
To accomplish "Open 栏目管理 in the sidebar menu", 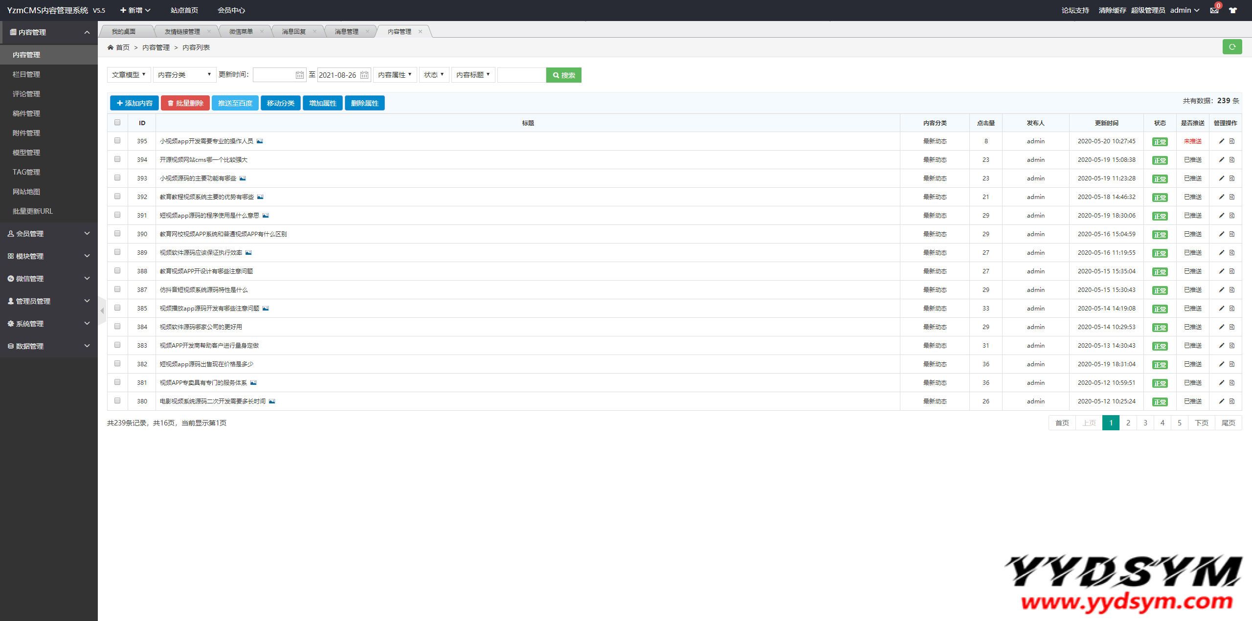I will pyautogui.click(x=26, y=74).
